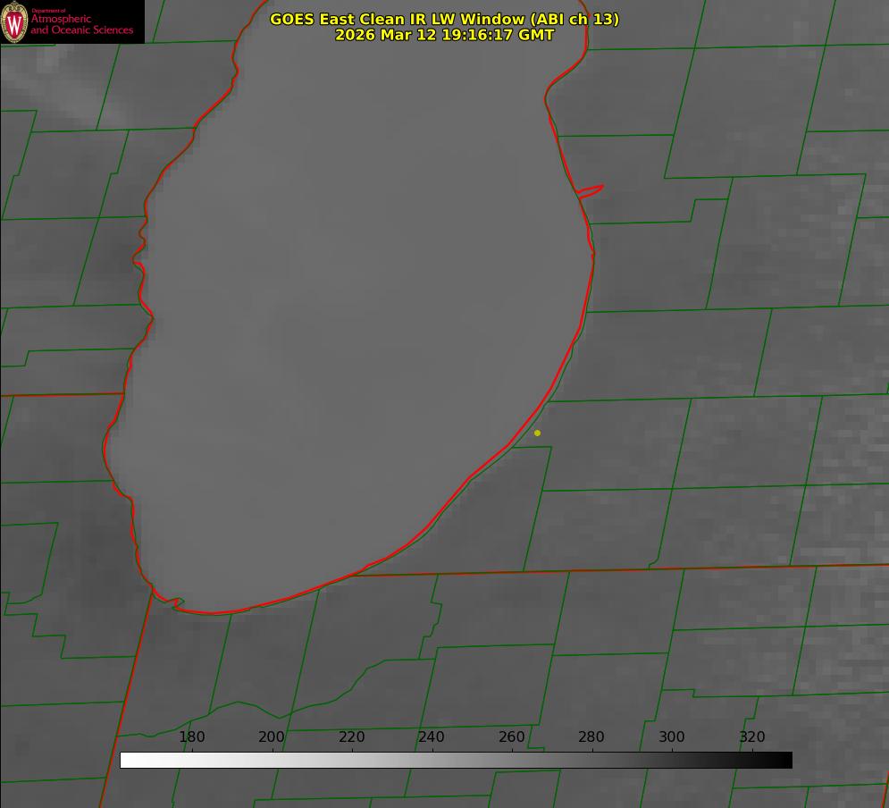This screenshot has height=808, width=889.
Task: Click the 320 label on the colorbar
Action: pyautogui.click(x=752, y=736)
